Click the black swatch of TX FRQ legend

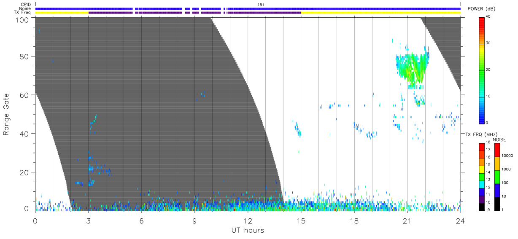[482, 207]
